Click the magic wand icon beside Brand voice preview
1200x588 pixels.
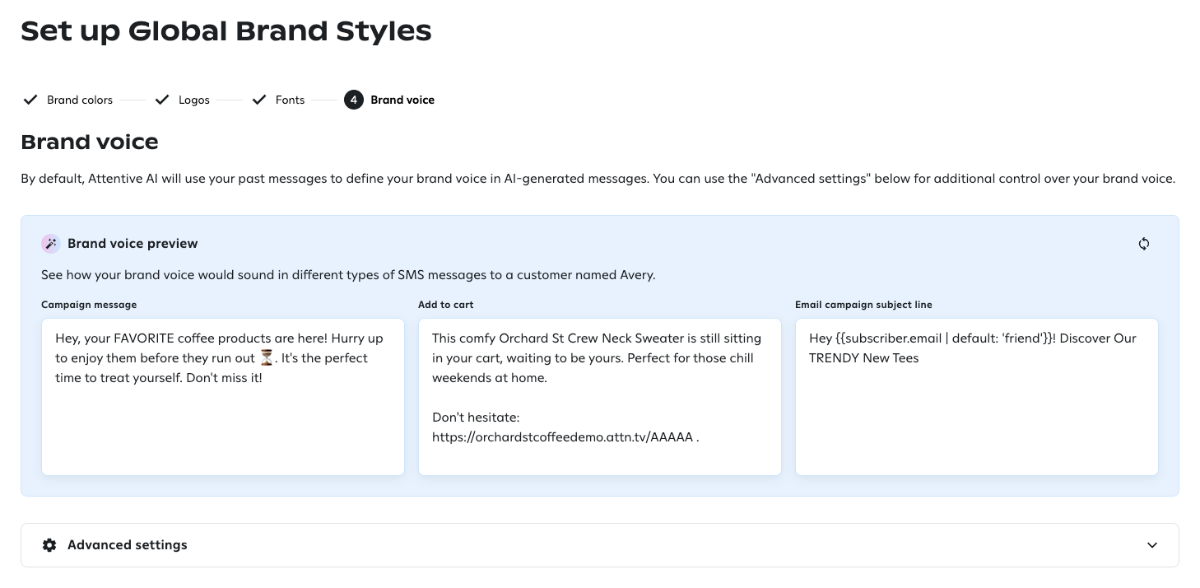(50, 243)
